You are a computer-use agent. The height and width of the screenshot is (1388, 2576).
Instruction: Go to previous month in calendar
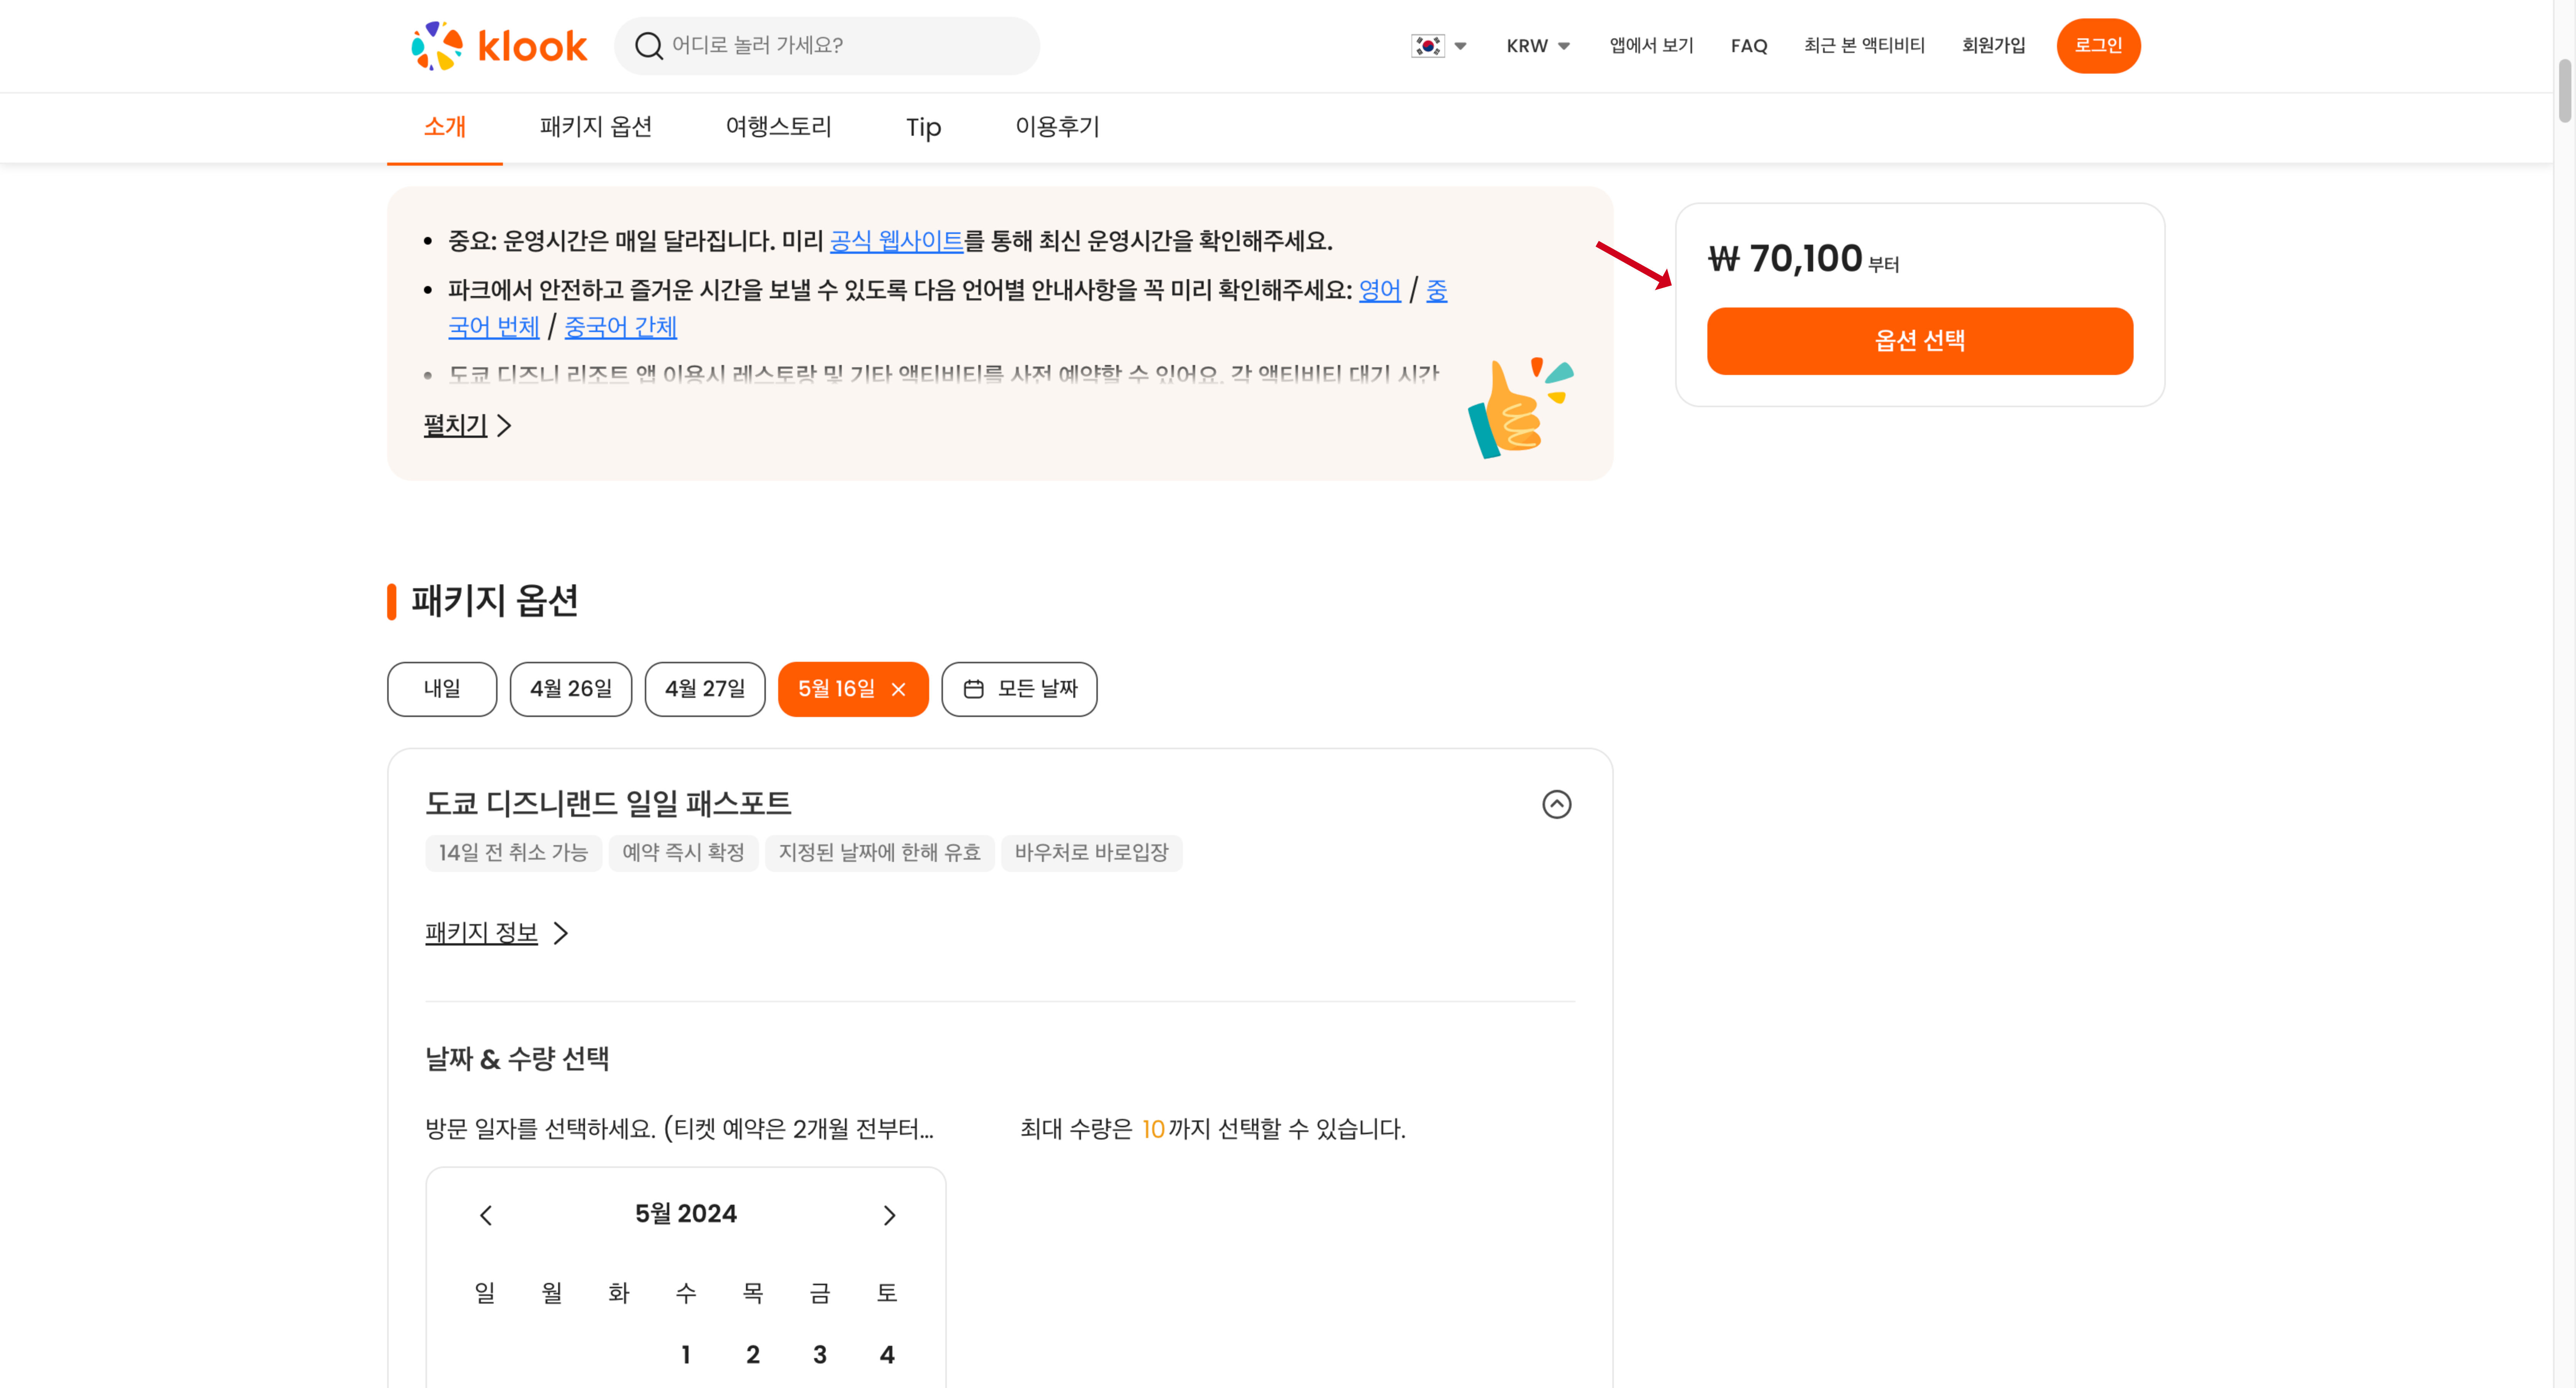[x=486, y=1215]
